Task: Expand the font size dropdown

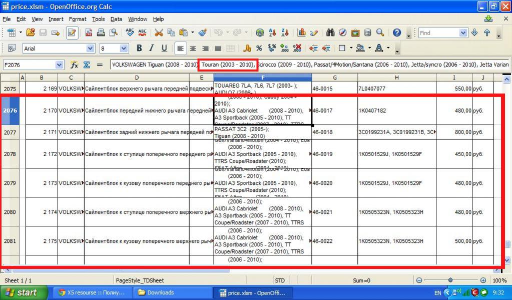Action: pyautogui.click(x=124, y=49)
